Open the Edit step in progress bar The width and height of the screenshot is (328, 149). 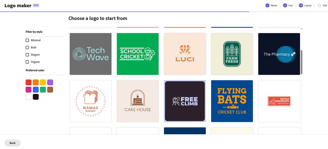click(x=322, y=5)
